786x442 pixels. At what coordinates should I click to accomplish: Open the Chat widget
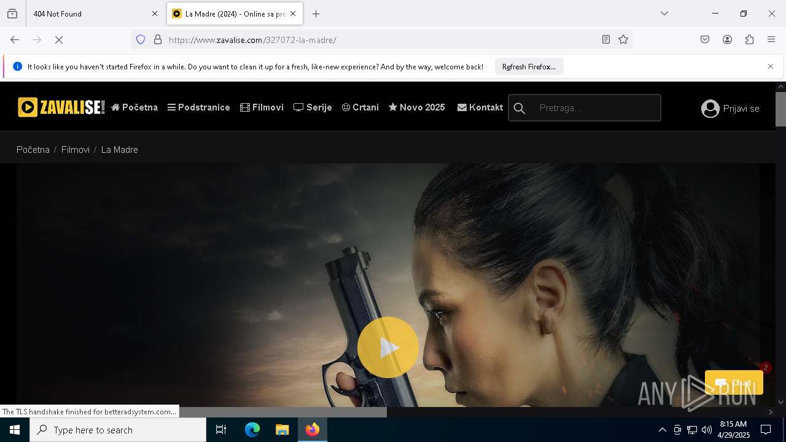(734, 382)
